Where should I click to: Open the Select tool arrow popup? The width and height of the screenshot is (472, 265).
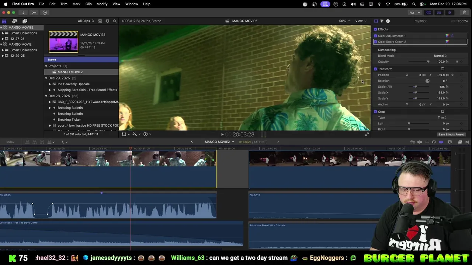64,142
